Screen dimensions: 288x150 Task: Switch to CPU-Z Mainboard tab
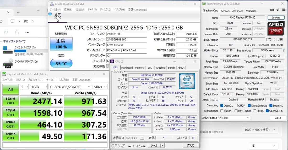point(127,68)
